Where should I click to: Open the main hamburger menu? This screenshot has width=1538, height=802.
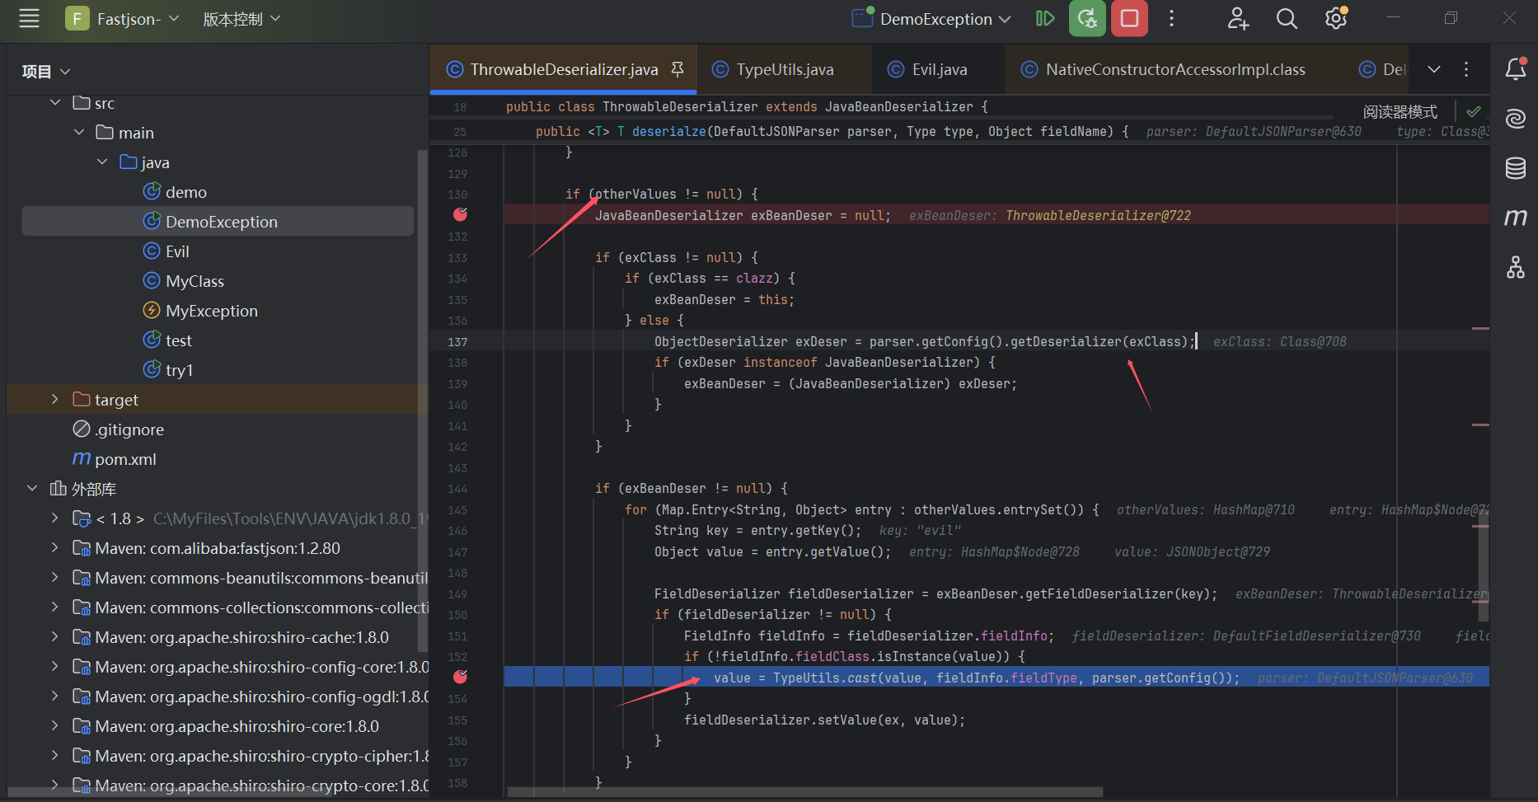[x=29, y=18]
